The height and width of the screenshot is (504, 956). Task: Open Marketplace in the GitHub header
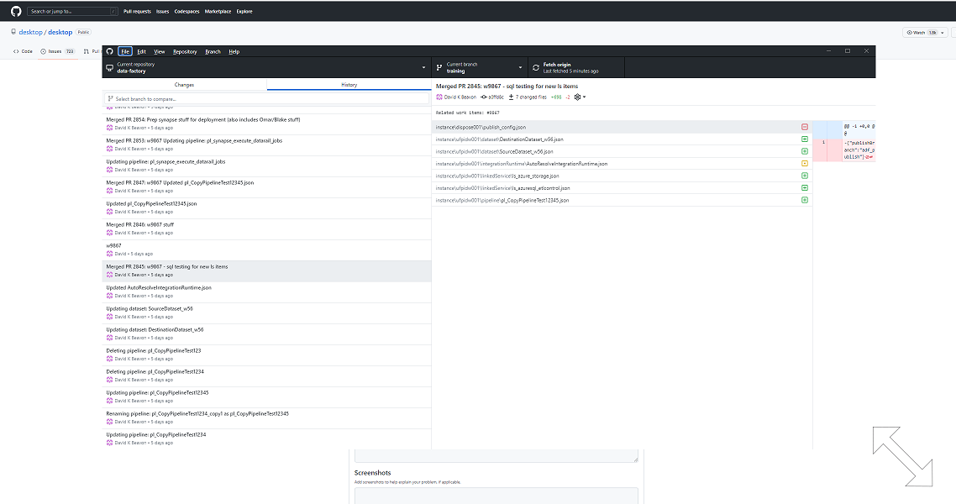(218, 11)
